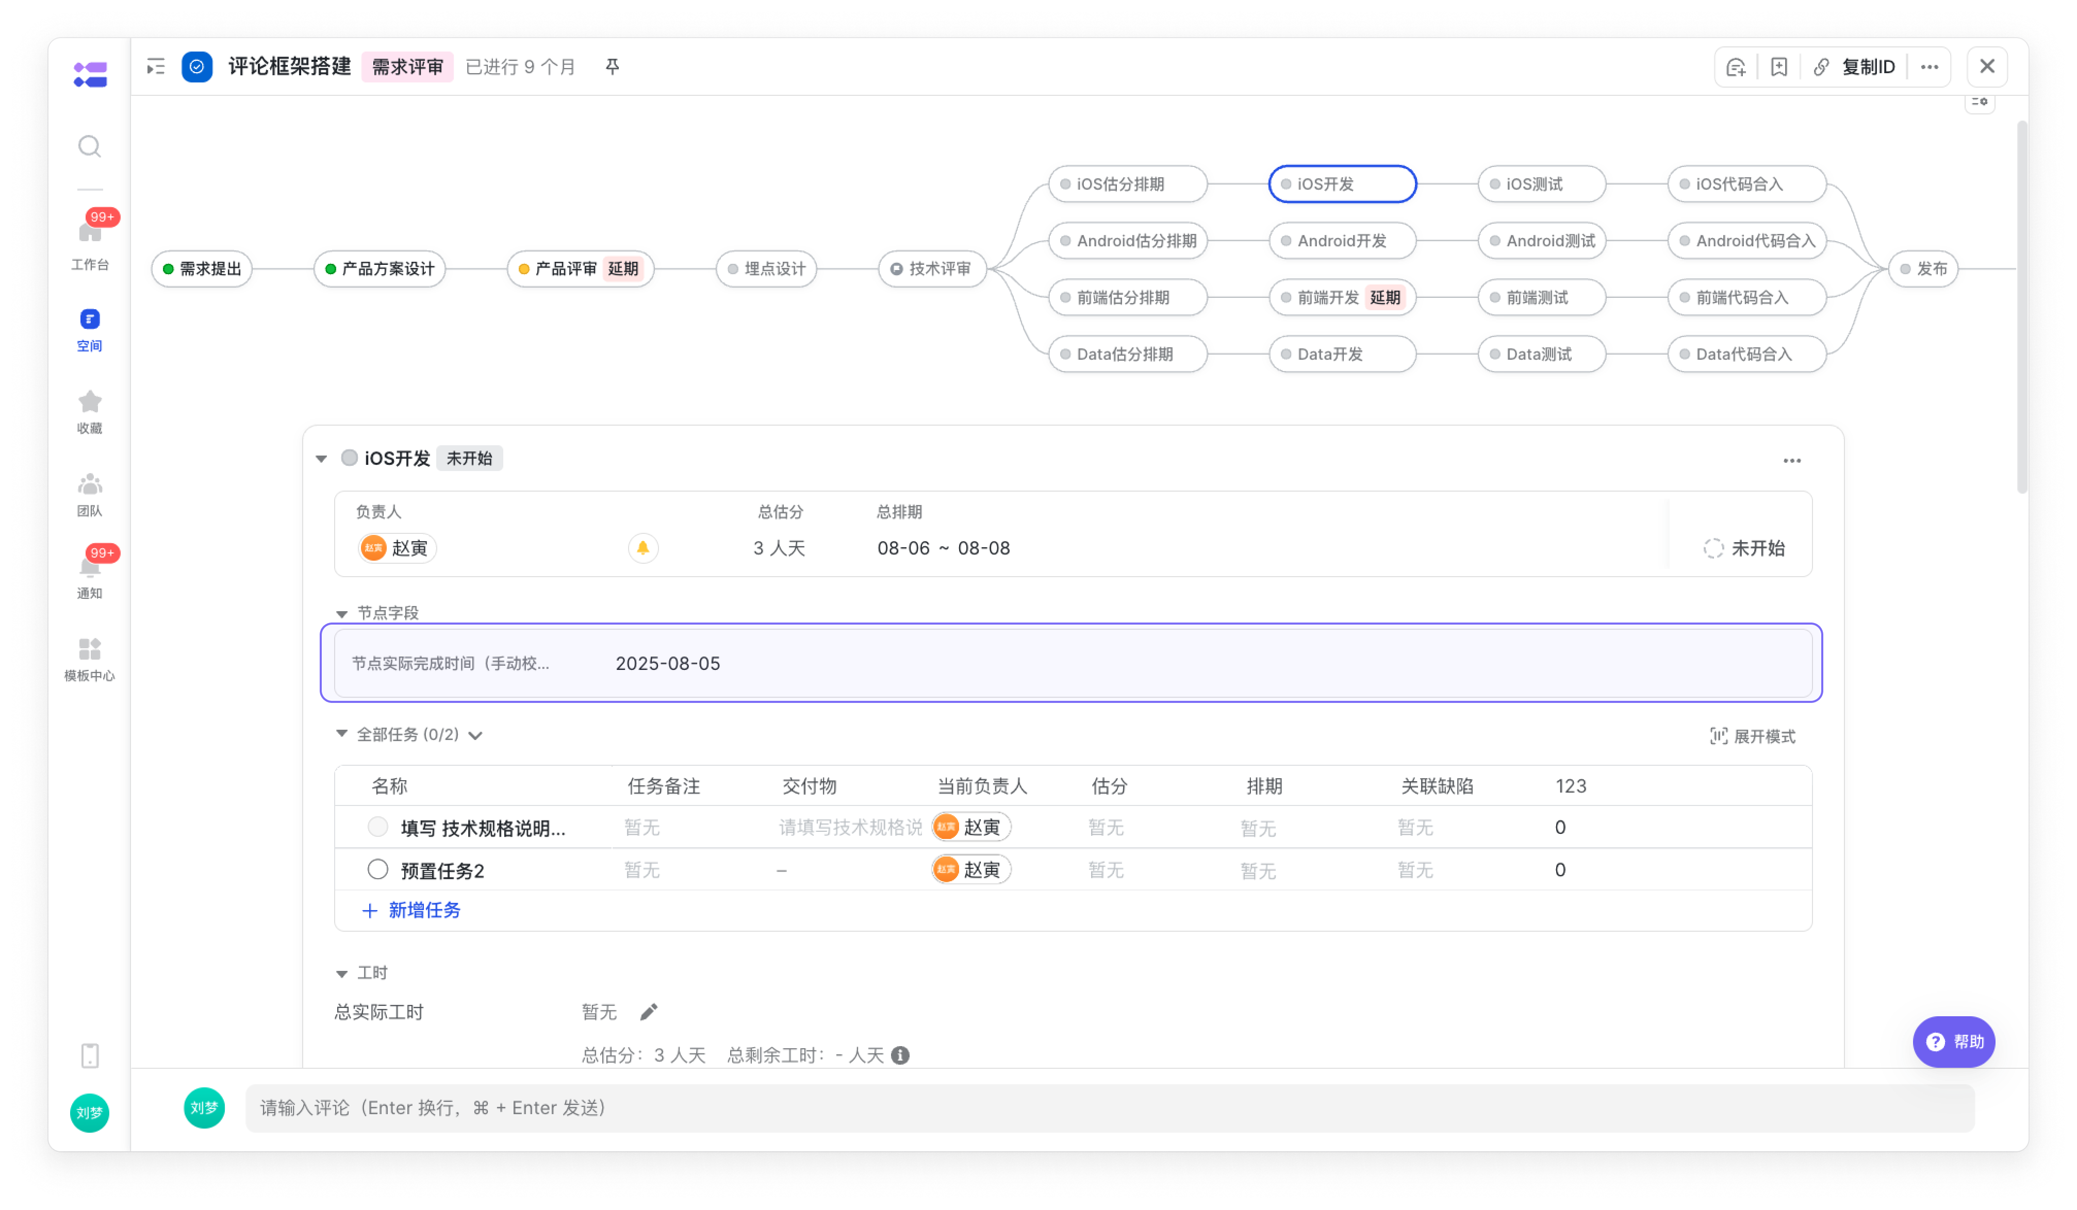This screenshot has height=1210, width=2077.
Task: Open the search icon in the sidebar
Action: click(x=90, y=147)
